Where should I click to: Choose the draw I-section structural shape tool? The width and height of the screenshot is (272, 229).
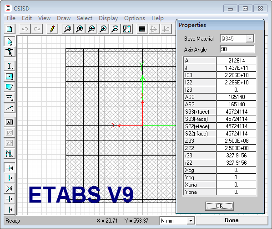[10, 66]
